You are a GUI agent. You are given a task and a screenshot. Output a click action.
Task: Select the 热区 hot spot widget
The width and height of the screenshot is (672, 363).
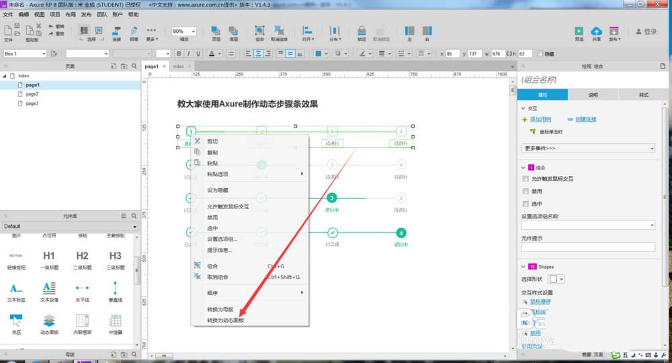click(16, 324)
